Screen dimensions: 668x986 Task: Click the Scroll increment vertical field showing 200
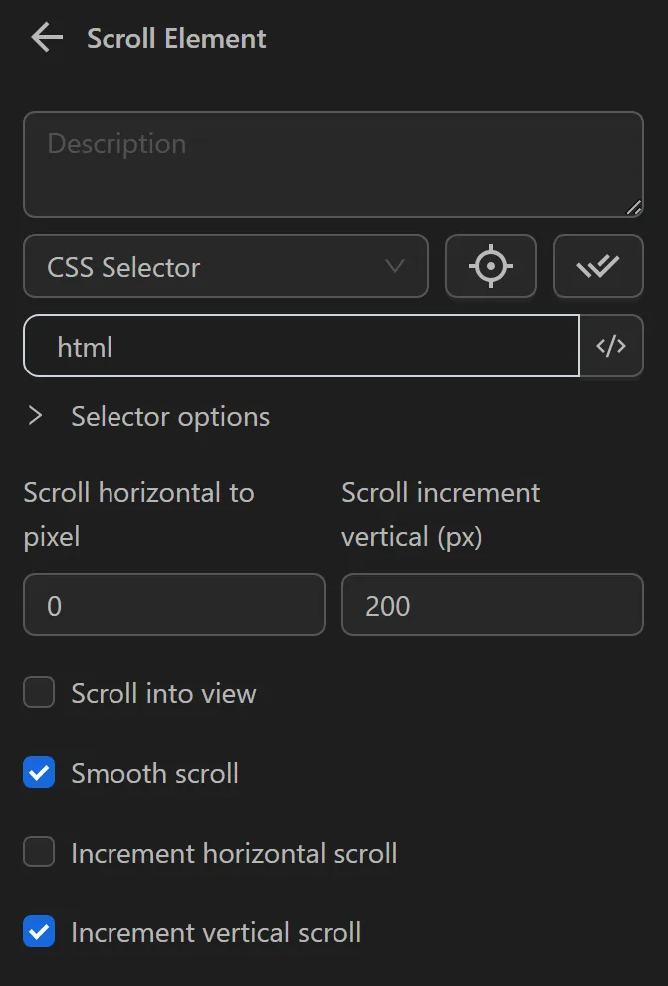[x=492, y=605]
